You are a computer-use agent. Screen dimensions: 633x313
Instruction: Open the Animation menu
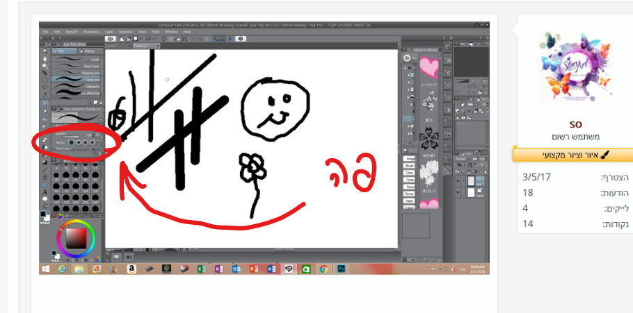tap(91, 32)
